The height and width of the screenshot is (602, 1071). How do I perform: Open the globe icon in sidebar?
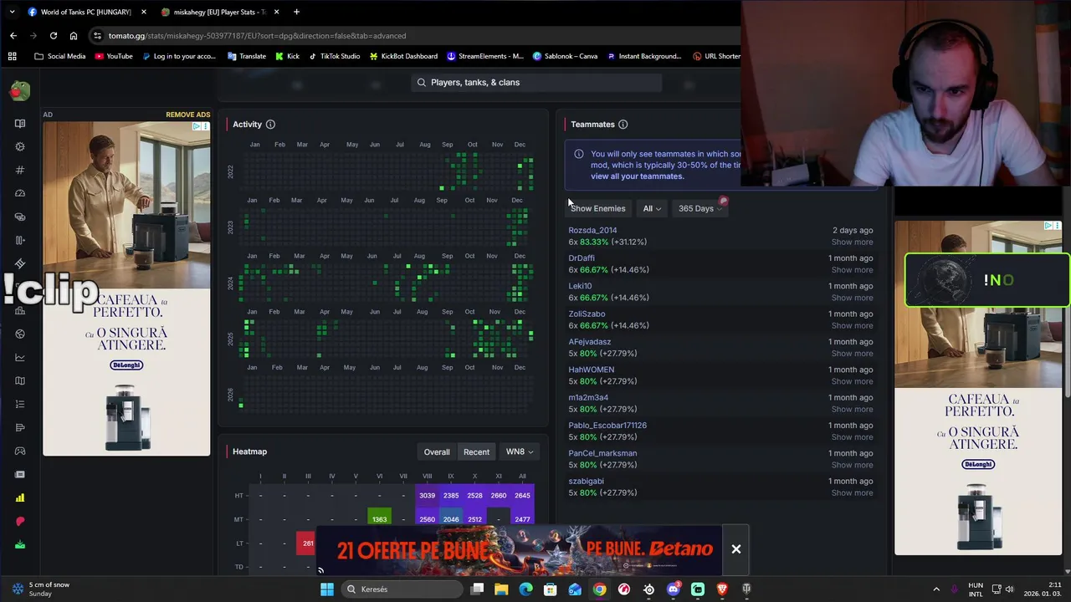[20, 334]
